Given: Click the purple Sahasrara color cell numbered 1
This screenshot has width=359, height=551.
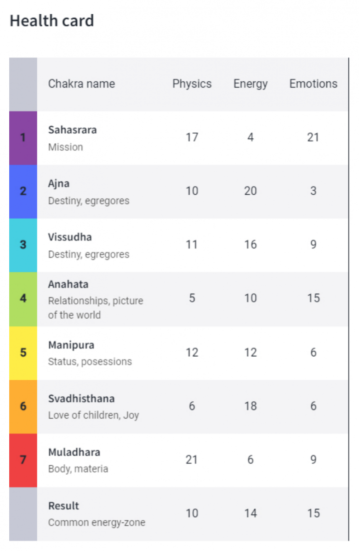Looking at the screenshot, I should 23,138.
